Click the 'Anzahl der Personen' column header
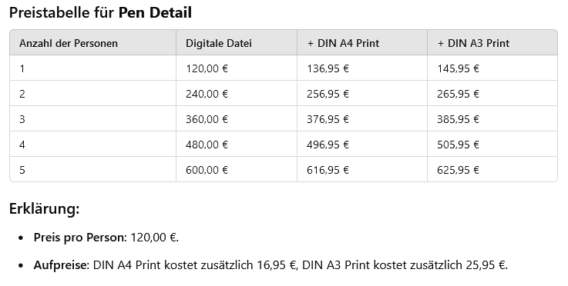Viewport: 568px width, 286px height. click(x=69, y=43)
